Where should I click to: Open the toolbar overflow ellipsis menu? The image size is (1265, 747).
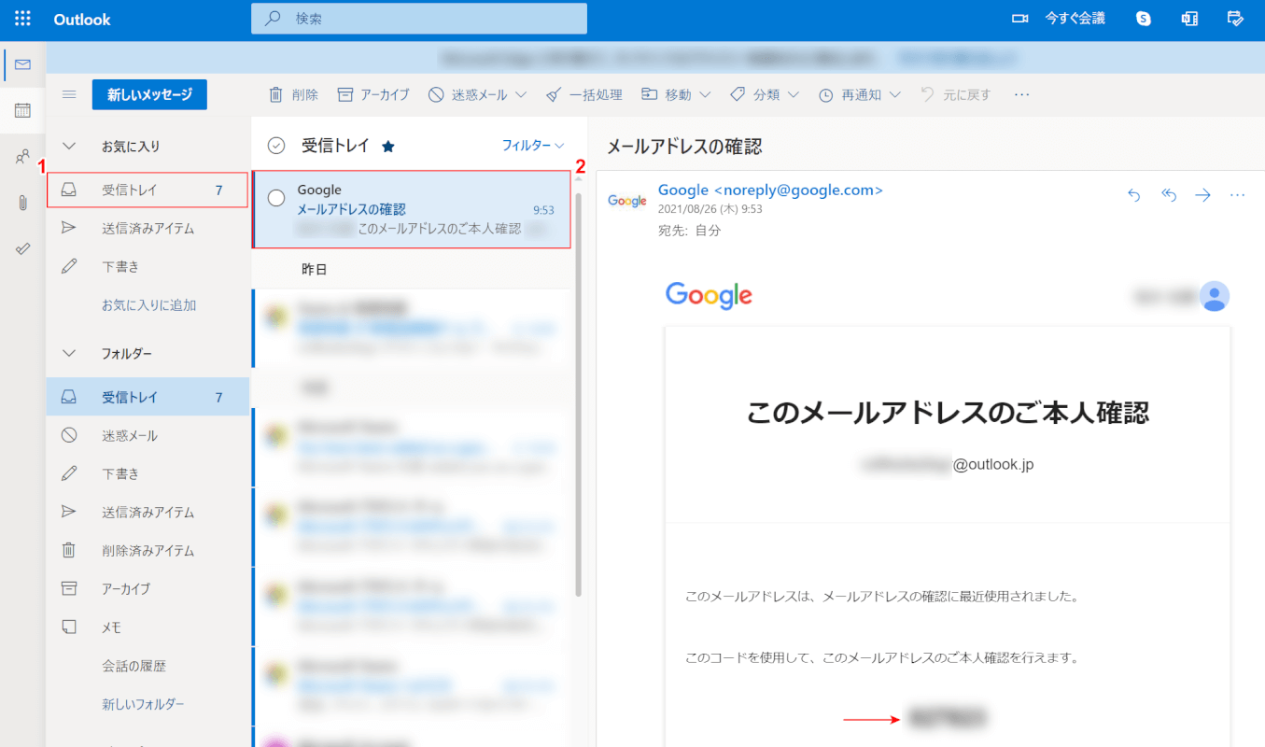click(1021, 94)
